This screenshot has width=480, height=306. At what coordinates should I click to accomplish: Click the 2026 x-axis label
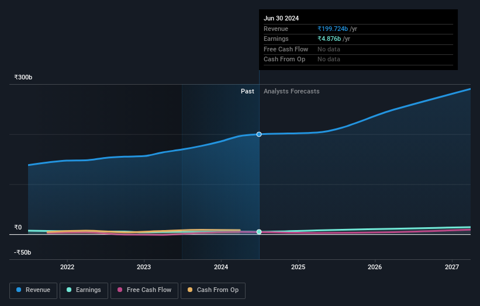pyautogui.click(x=375, y=267)
